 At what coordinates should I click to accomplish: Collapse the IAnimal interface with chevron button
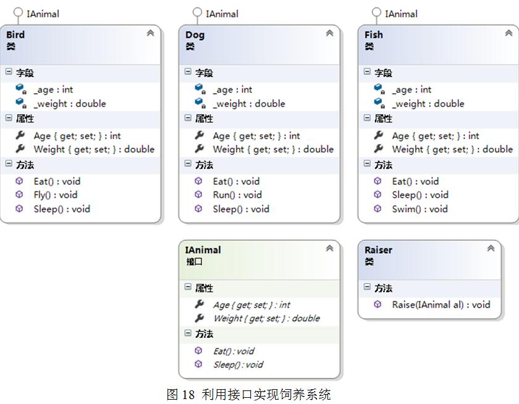click(x=330, y=248)
